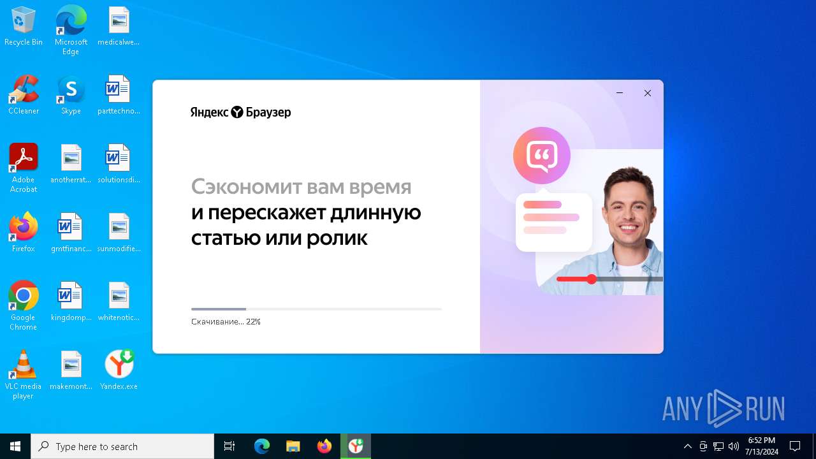Screen dimensions: 816x459
Task: Open Edge from the taskbar
Action: 262,446
